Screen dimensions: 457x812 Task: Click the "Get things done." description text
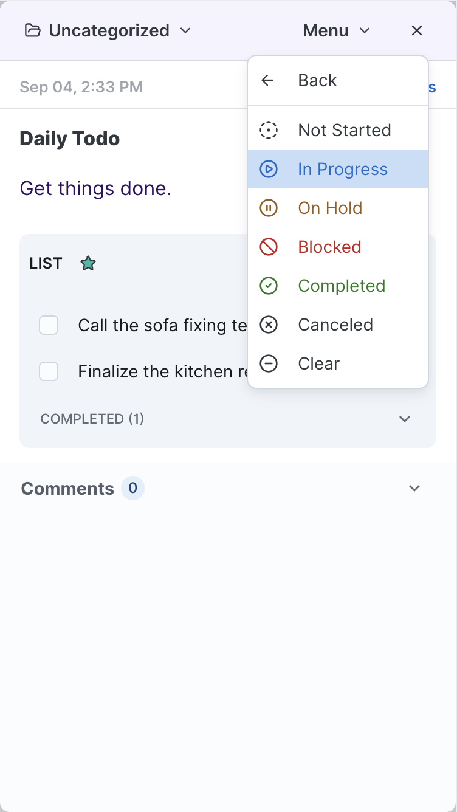click(x=95, y=188)
